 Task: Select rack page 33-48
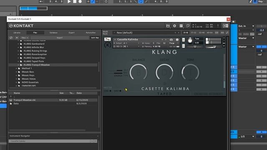202,32
